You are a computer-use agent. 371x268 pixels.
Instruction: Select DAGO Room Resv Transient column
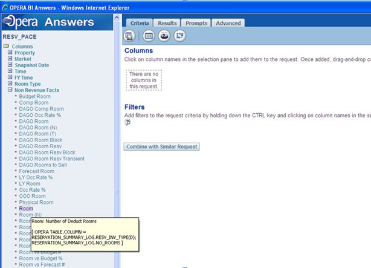pos(51,159)
